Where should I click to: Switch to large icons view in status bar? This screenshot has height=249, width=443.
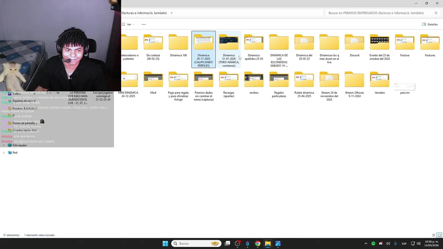click(x=440, y=235)
